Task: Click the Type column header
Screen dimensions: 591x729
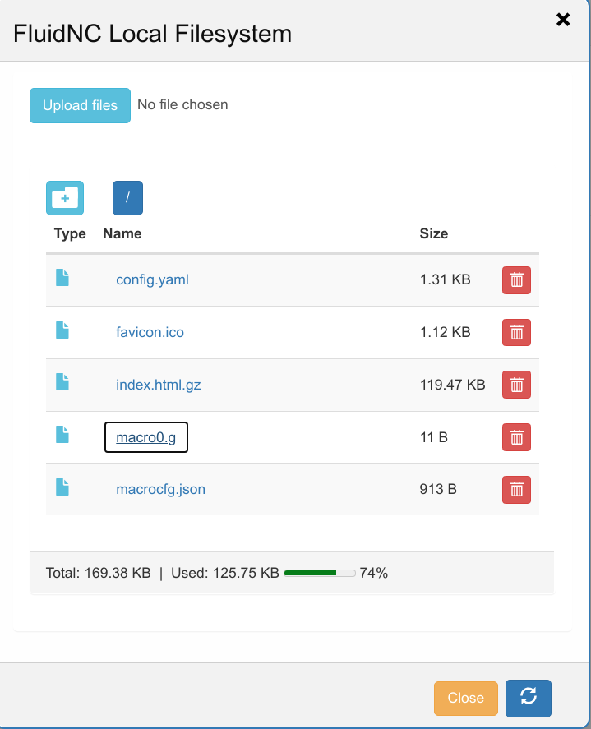Action: (70, 234)
